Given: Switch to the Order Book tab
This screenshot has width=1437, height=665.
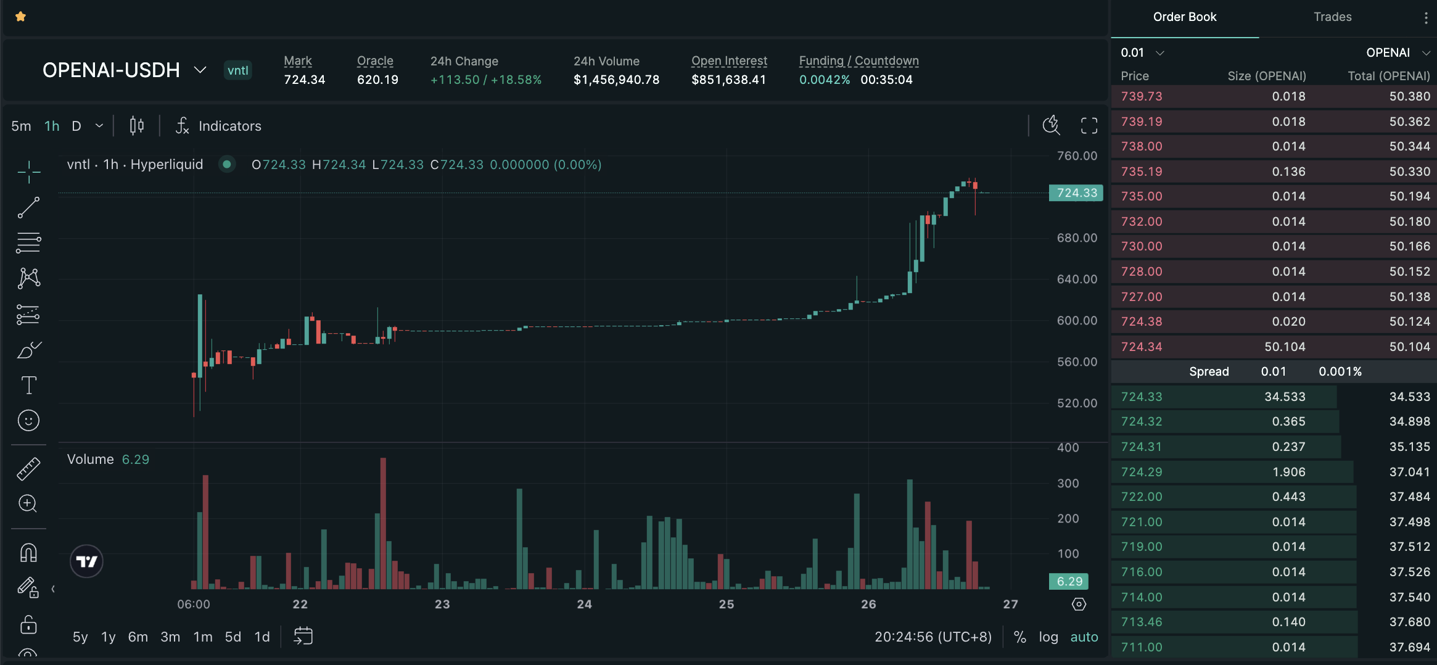Looking at the screenshot, I should (x=1185, y=17).
